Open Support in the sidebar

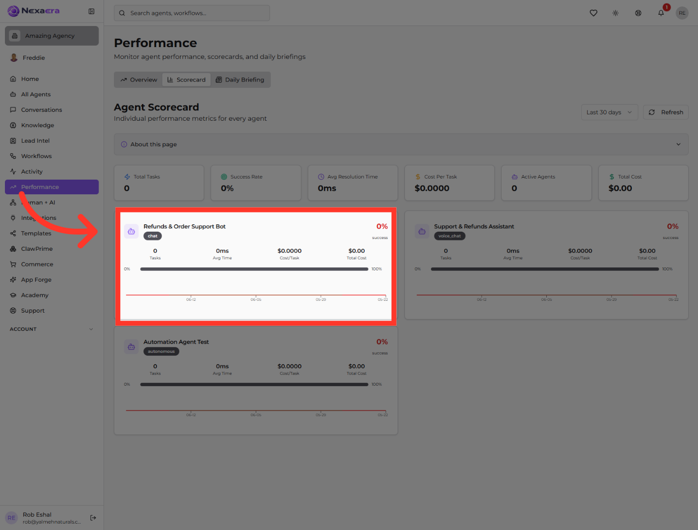[x=52, y=311]
